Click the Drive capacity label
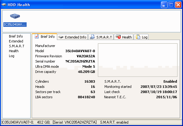This screenshot has height=126, width=183. point(46,72)
